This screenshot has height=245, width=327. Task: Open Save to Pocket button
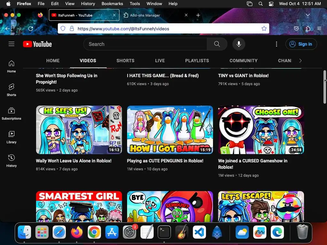[x=296, y=28]
